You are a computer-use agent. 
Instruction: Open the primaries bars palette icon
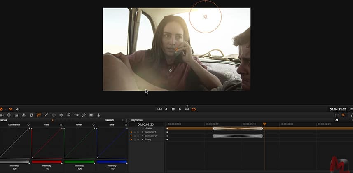tap(16, 115)
